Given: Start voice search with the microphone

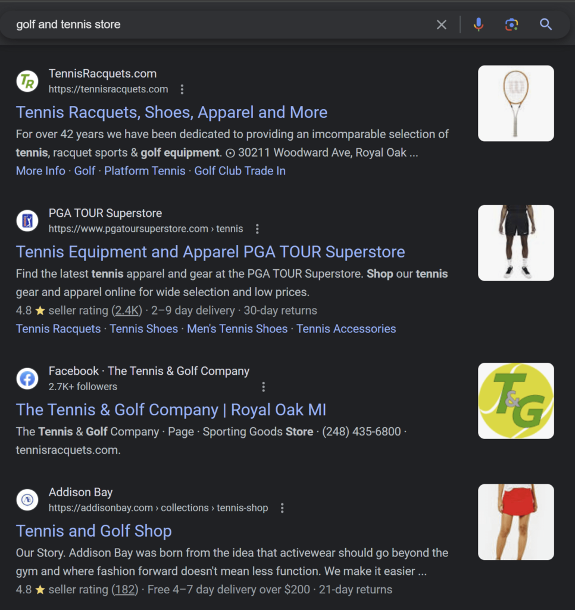Looking at the screenshot, I should click(478, 24).
